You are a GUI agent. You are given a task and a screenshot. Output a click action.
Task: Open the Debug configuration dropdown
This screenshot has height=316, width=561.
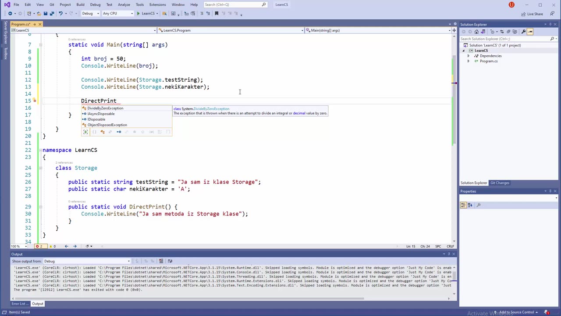point(90,14)
